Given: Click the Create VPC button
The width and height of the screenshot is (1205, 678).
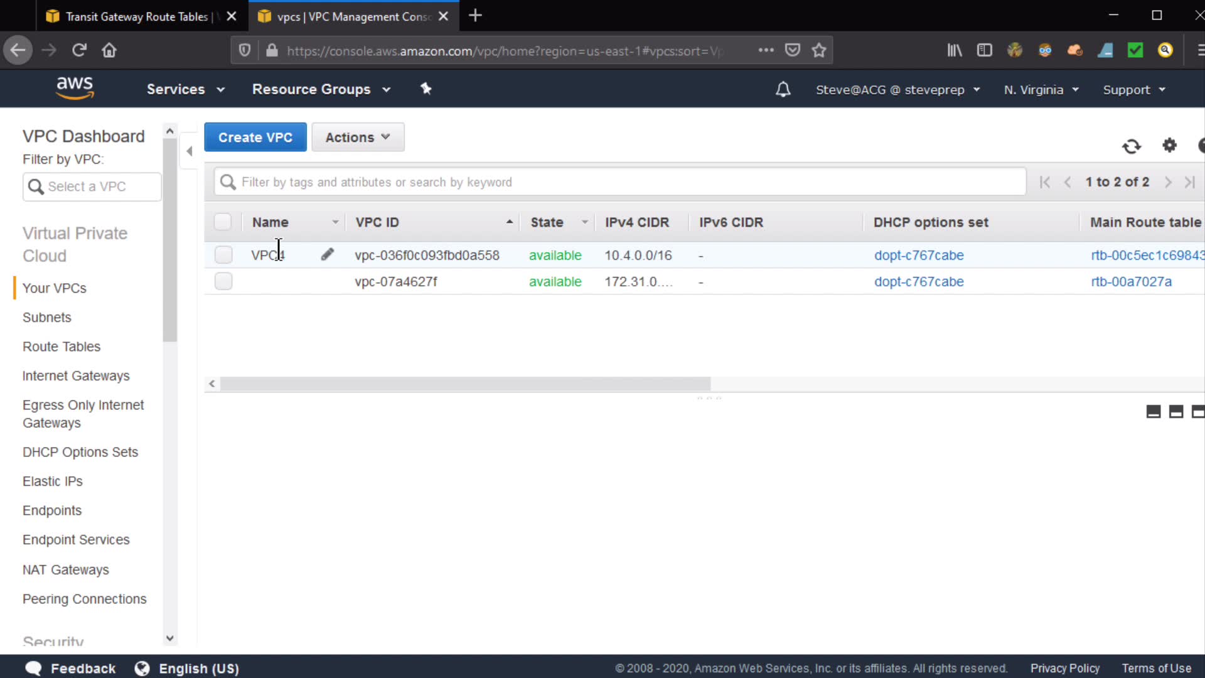Looking at the screenshot, I should [x=255, y=137].
